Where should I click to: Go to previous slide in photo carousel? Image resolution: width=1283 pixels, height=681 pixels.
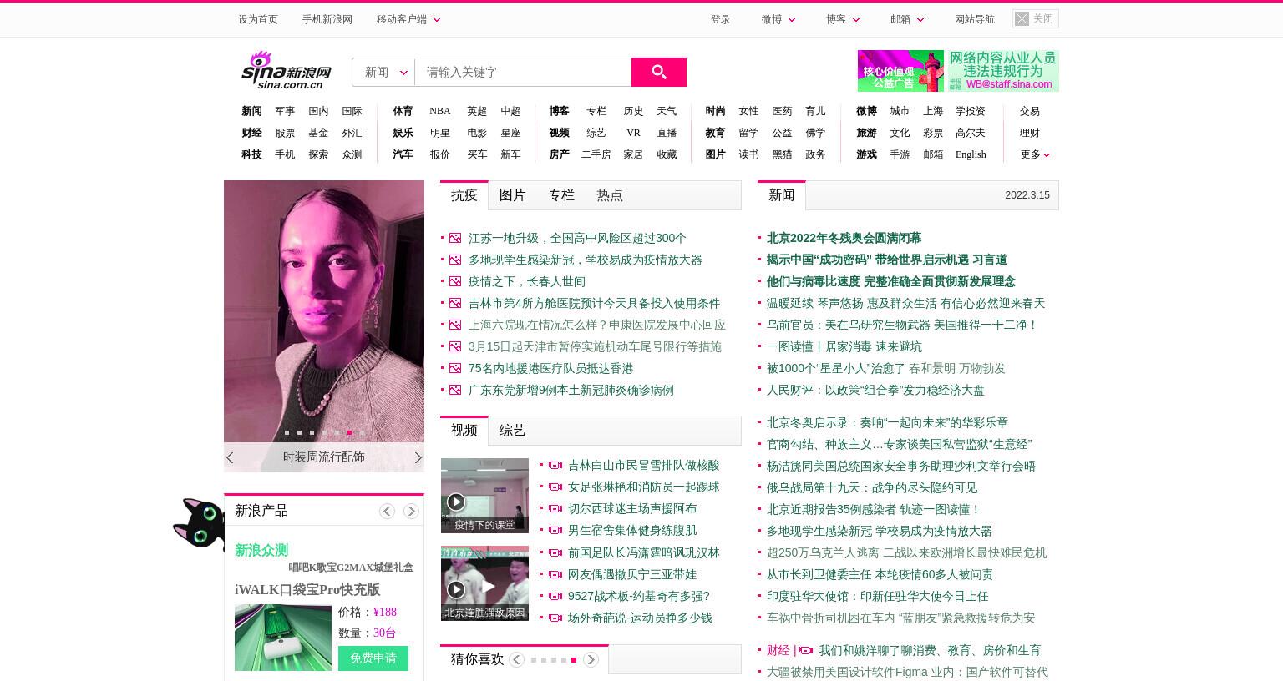point(231,457)
